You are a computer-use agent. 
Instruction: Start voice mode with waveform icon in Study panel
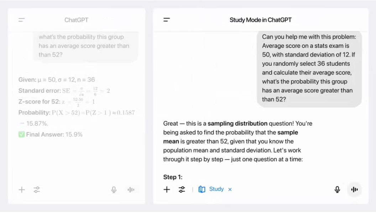(x=354, y=189)
